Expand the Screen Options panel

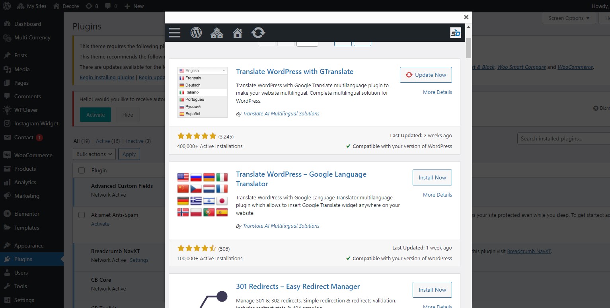click(569, 18)
